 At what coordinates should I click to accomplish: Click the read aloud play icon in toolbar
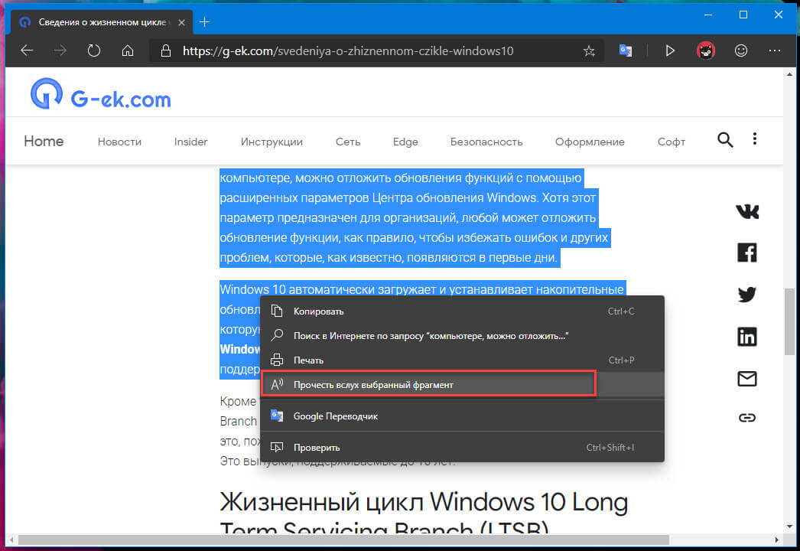click(x=670, y=51)
